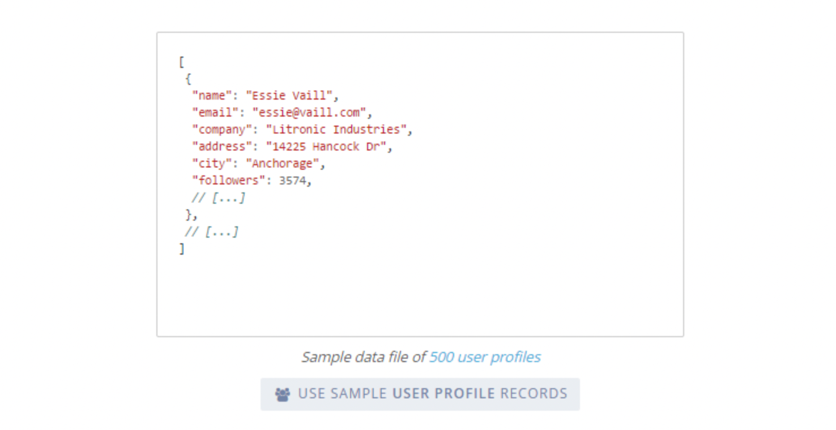
Task: Click the "email" key in the code box
Action: tap(215, 113)
